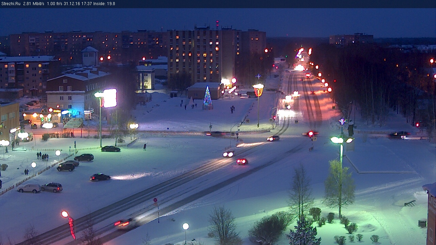This screenshot has height=245, width=436.
Task: Select the 2.81 Mbit/s bitrate readout
Action: (x=34, y=4)
